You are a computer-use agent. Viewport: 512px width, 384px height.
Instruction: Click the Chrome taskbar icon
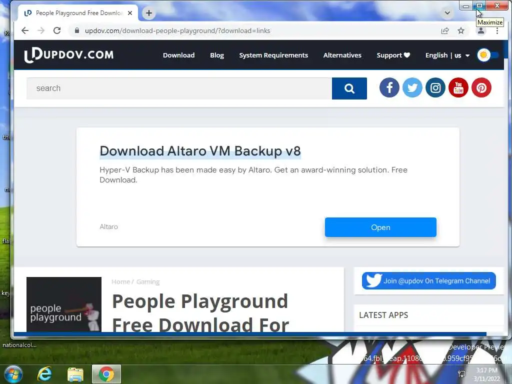click(x=106, y=374)
